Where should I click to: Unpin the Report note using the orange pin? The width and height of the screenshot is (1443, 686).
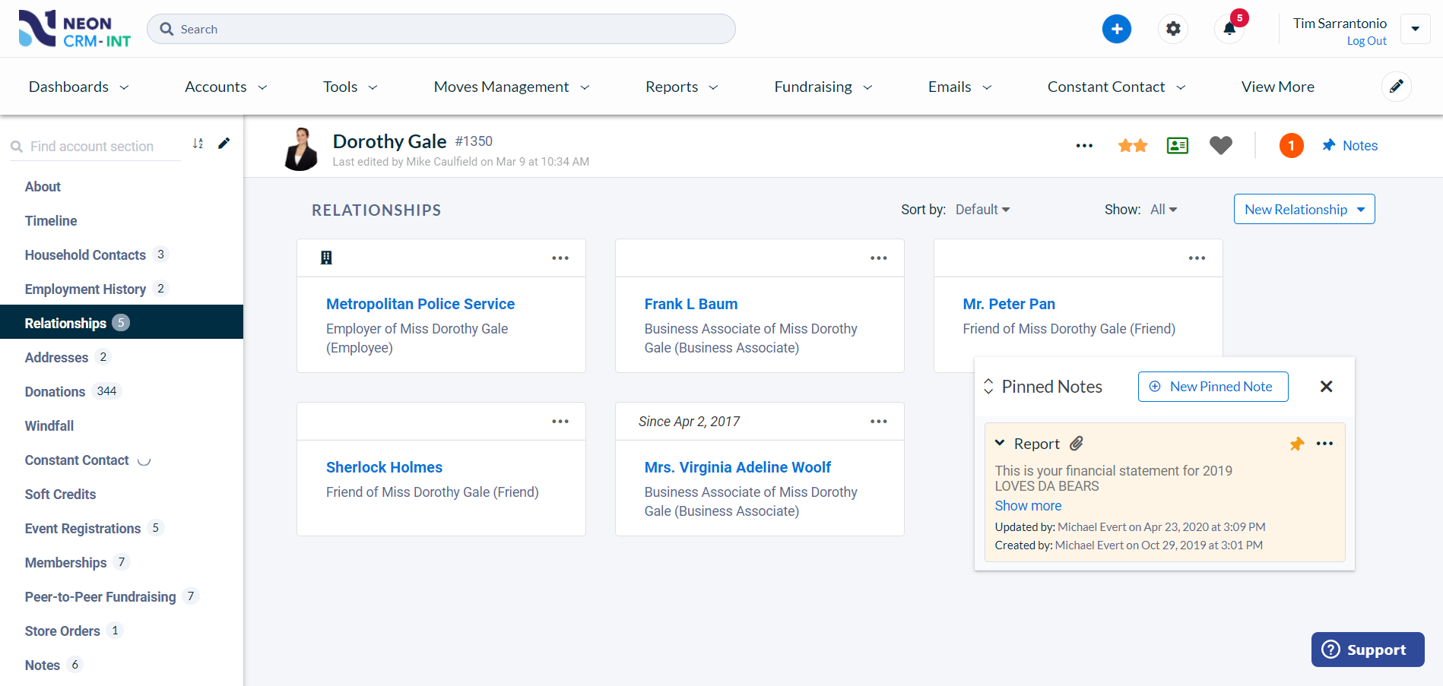(x=1296, y=444)
